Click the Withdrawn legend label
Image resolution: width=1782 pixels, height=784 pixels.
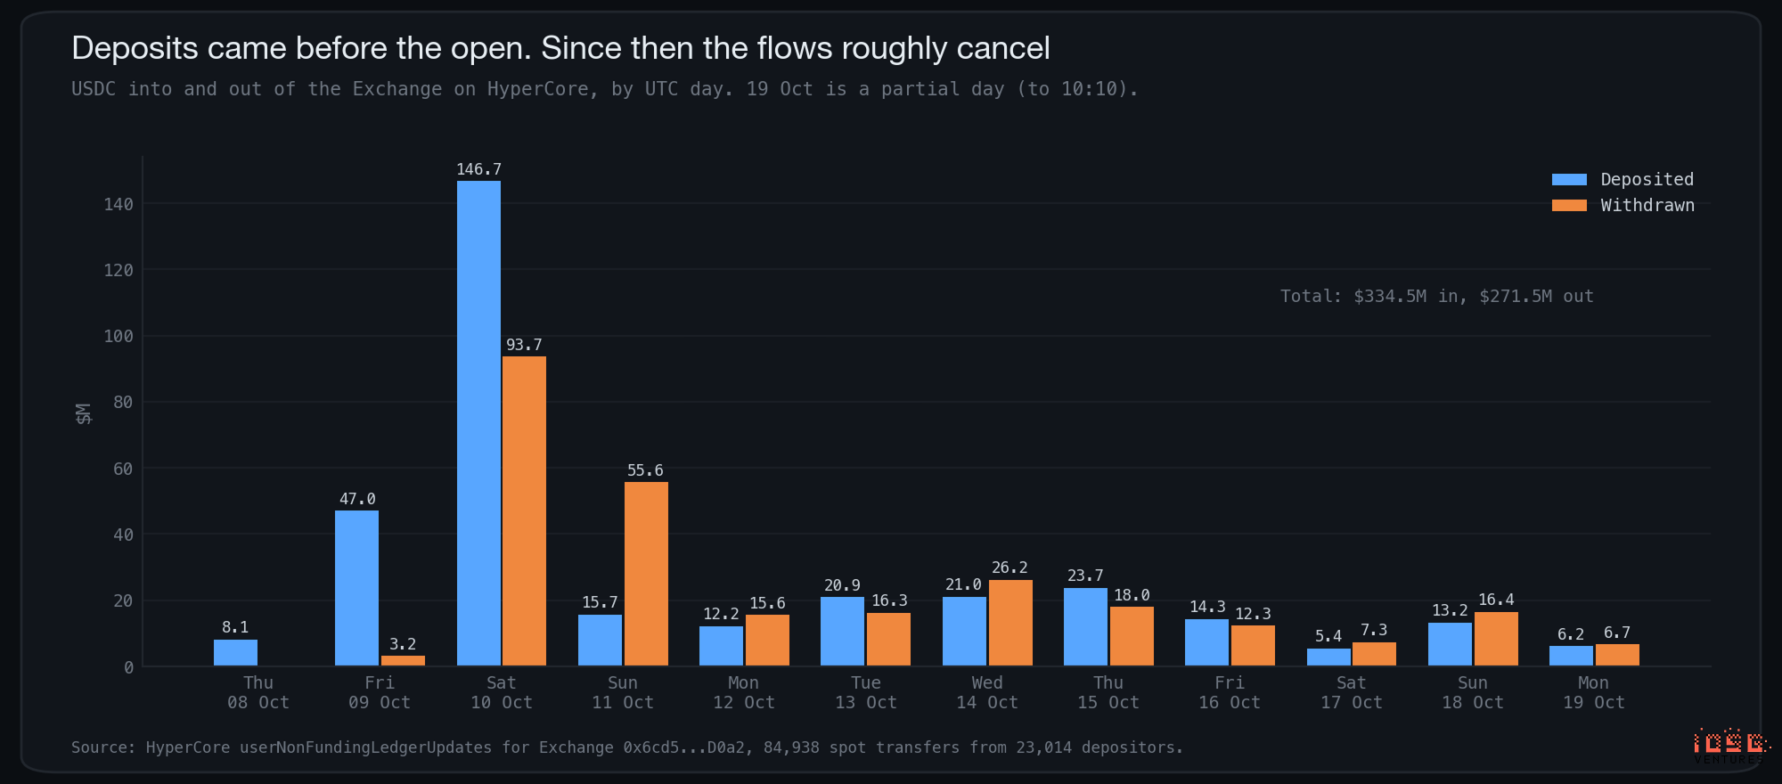(1647, 206)
